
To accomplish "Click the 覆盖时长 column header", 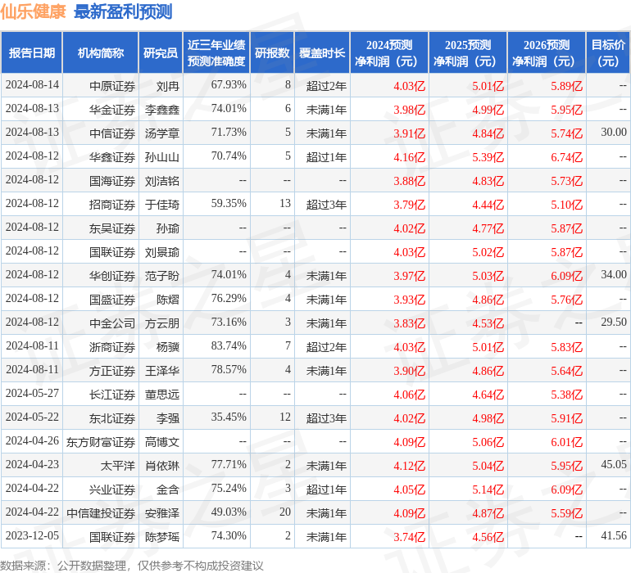I will pos(322,52).
